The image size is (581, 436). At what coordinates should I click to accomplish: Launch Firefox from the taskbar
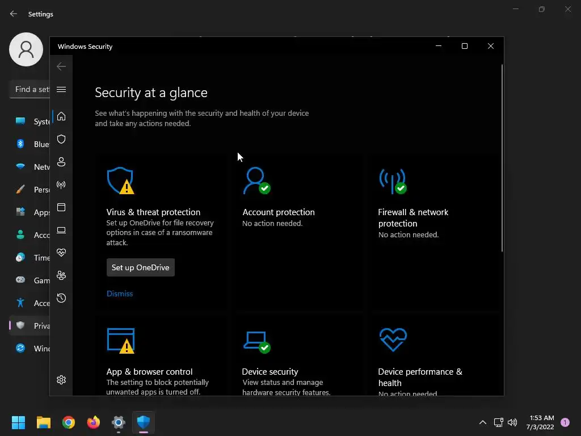tap(94, 422)
